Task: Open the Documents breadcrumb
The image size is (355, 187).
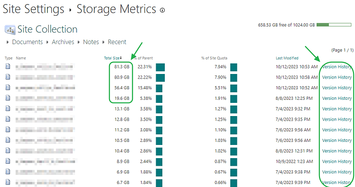Action: tap(27, 42)
